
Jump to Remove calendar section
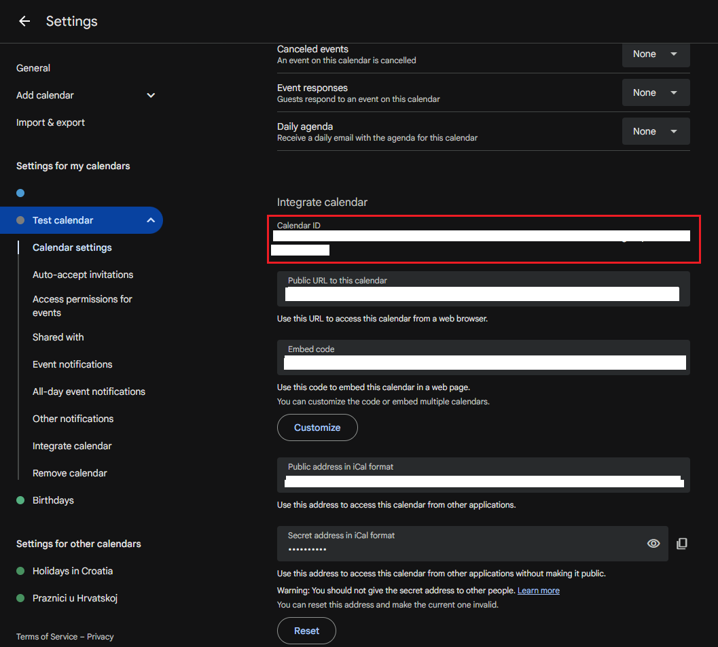click(x=70, y=473)
